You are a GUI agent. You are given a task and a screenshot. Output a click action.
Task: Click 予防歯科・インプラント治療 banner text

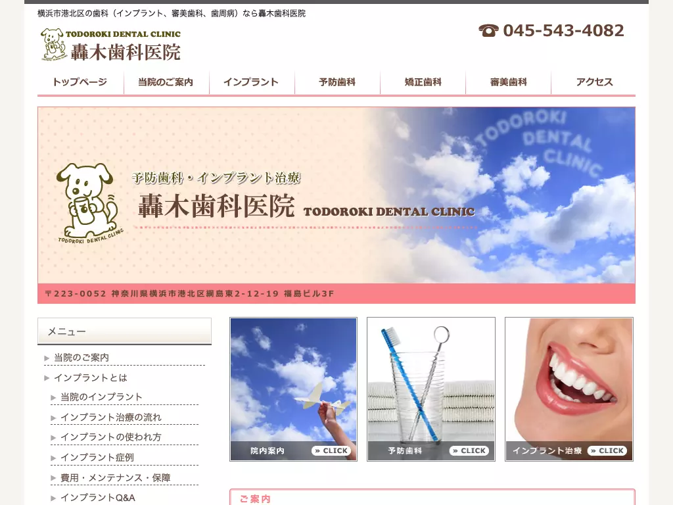coord(216,178)
